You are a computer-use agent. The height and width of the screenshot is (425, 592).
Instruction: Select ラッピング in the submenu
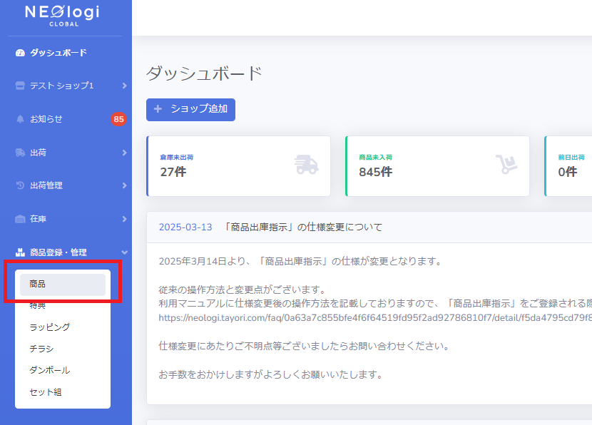click(49, 327)
